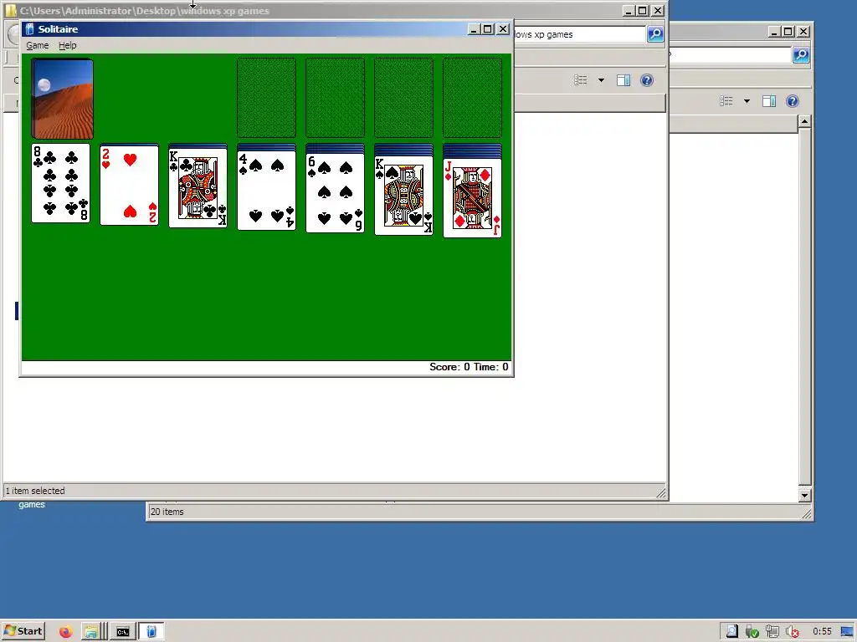857x642 pixels.
Task: Click the Solitaire title bar icon
Action: coord(29,29)
